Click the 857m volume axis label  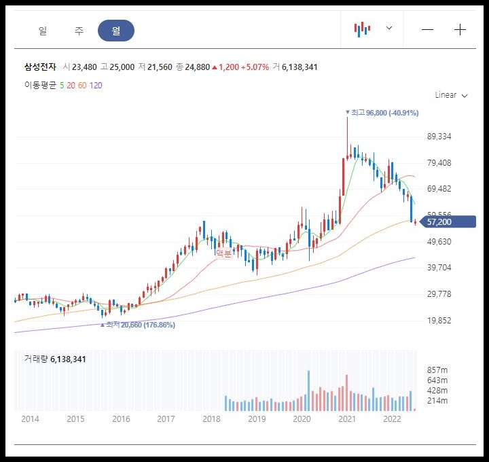[x=437, y=370]
